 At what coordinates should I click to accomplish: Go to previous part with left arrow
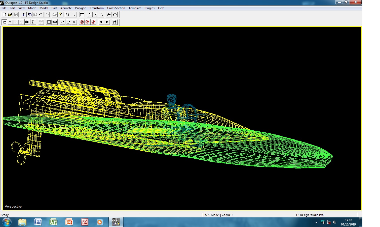101,22
